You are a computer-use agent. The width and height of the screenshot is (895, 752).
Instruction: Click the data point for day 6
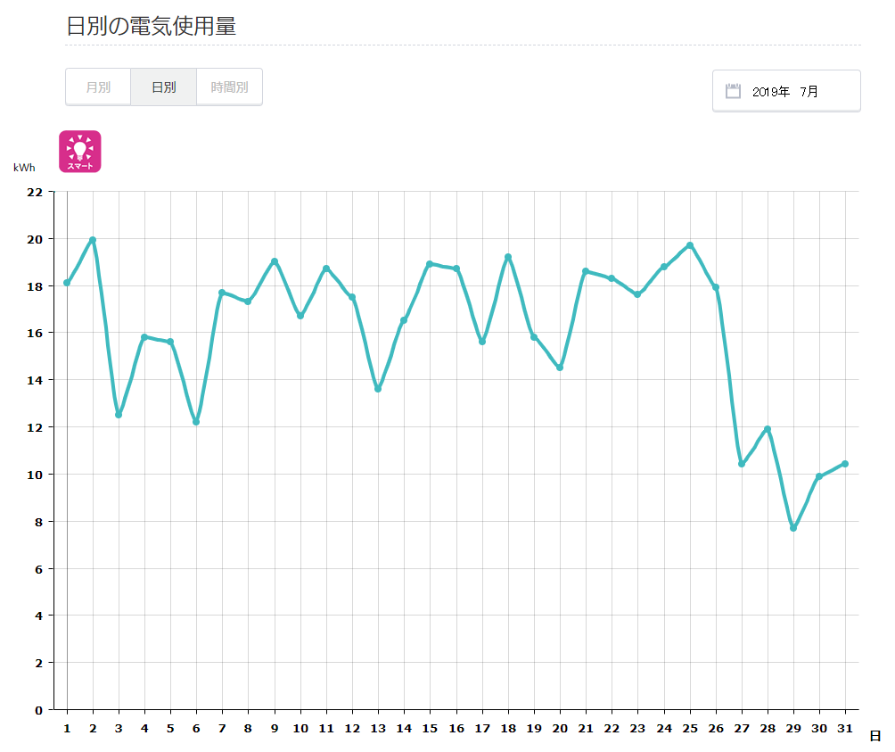coord(196,422)
